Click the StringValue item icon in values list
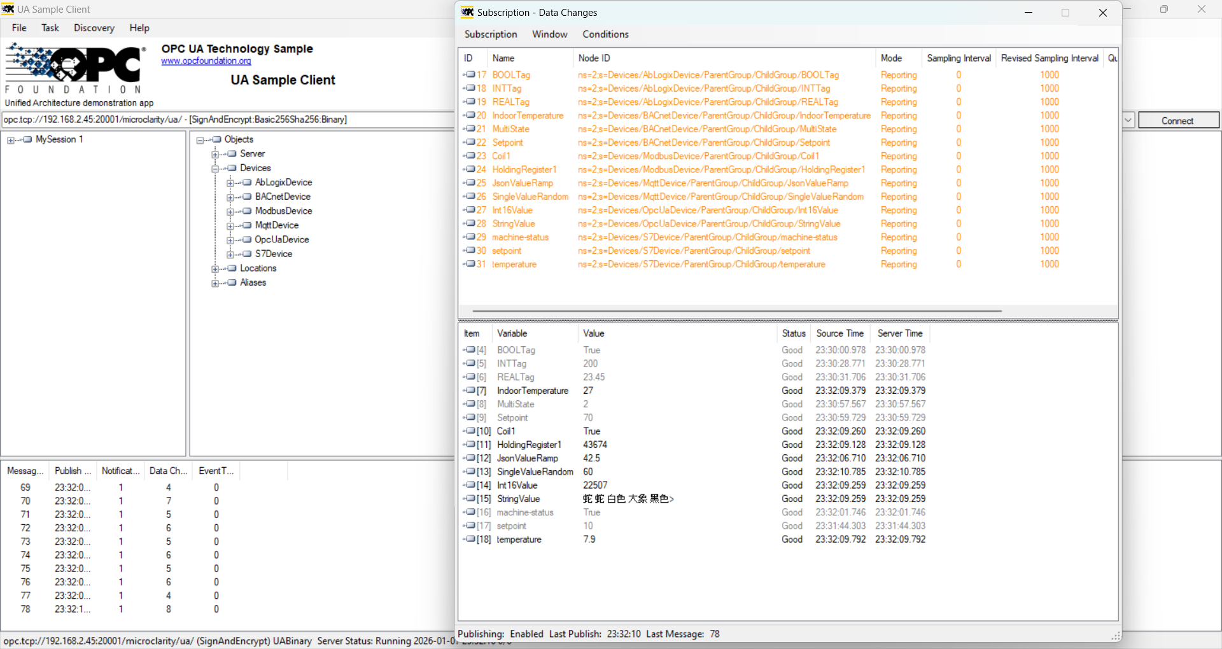1222x649 pixels. 470,499
